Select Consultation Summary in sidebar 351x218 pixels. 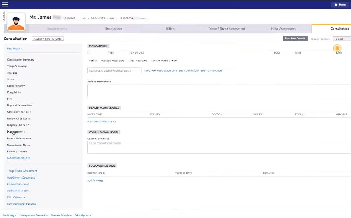coord(21,60)
